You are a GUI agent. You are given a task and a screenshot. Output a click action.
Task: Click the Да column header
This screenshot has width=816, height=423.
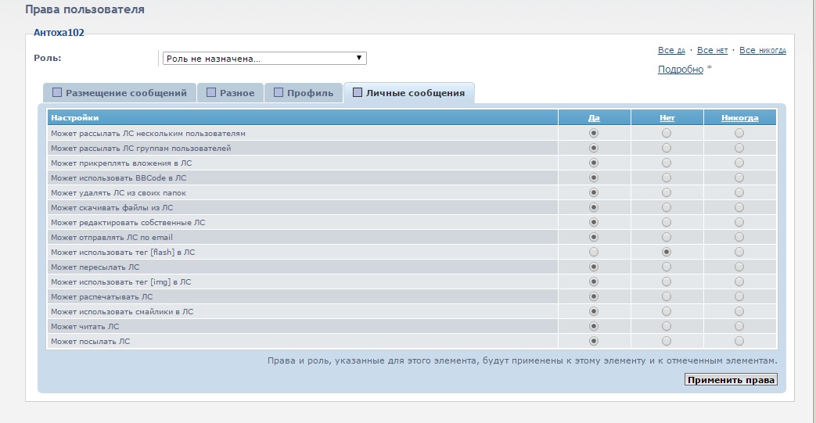(594, 118)
